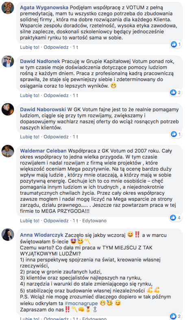Click the like reaction icon on Dawid Naborowski's comment
The width and height of the screenshot is (187, 320).
pyautogui.click(x=174, y=134)
